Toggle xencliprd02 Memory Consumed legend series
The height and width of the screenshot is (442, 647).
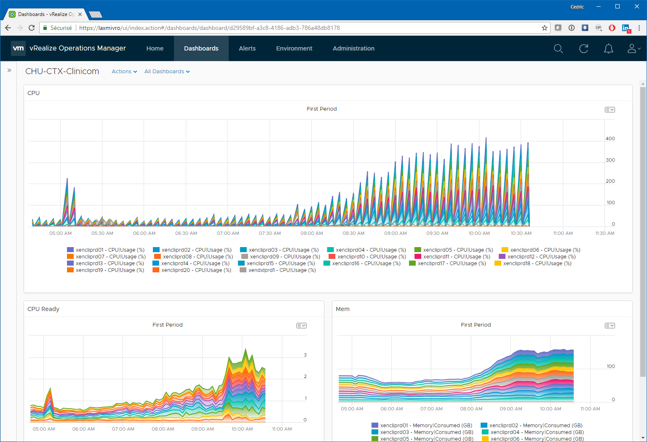click(x=535, y=426)
